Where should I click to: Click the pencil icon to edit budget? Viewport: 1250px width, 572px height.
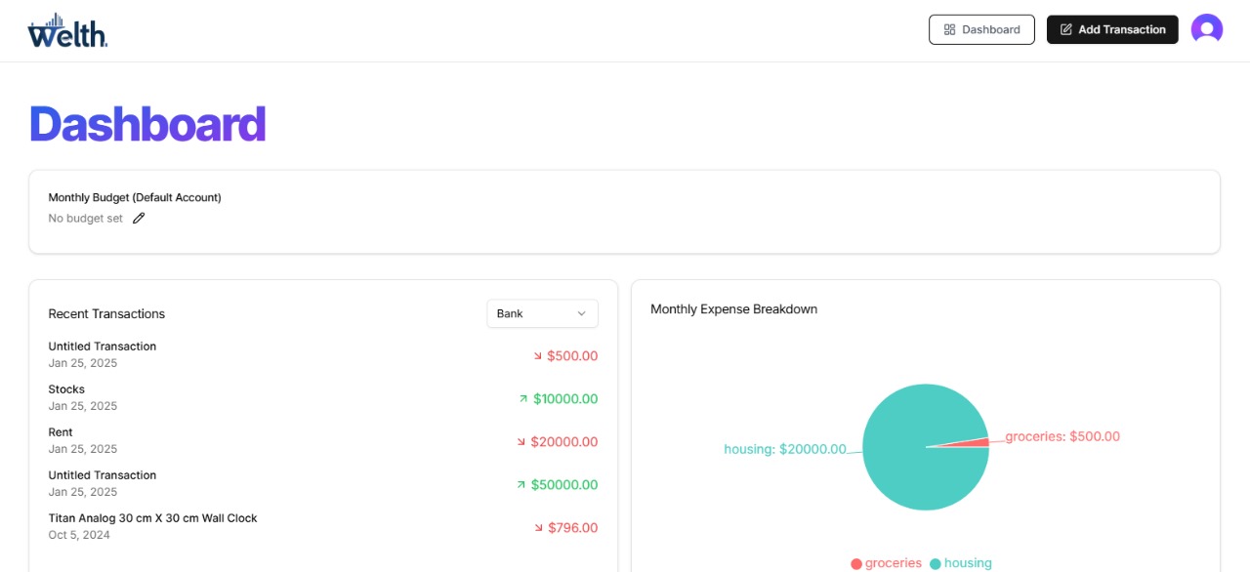pyautogui.click(x=139, y=219)
